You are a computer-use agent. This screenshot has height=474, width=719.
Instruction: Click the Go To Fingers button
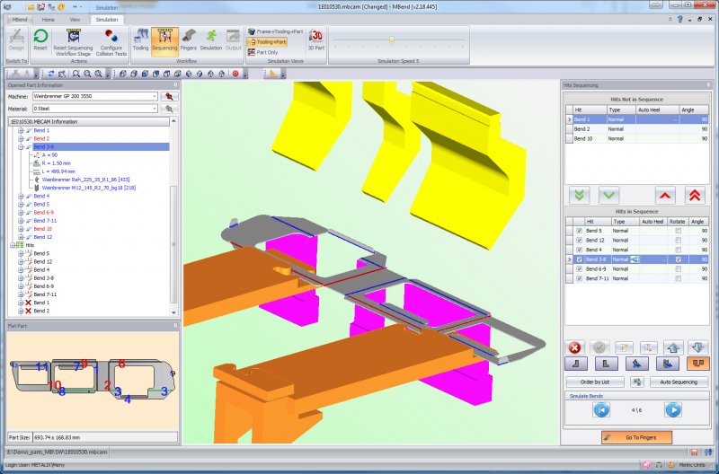636,437
